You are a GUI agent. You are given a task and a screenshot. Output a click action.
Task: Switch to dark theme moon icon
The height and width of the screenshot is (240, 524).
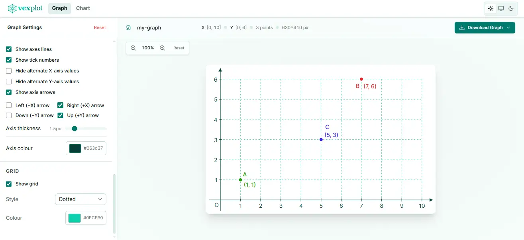(511, 8)
